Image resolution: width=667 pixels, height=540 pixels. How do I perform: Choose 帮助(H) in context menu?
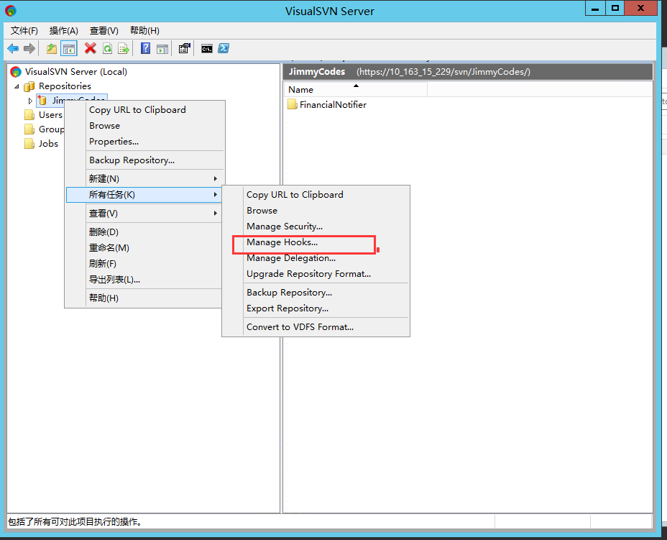pos(145,298)
